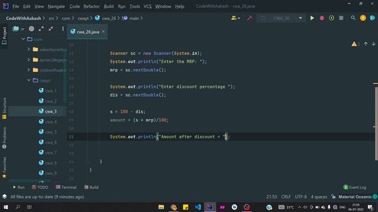Click UTF-8 encoding in status bar
The image size is (378, 212).
click(x=301, y=197)
